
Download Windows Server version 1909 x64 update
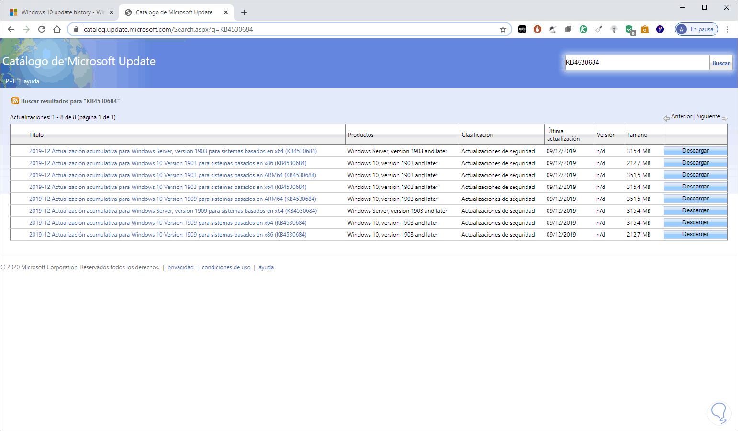(x=695, y=210)
